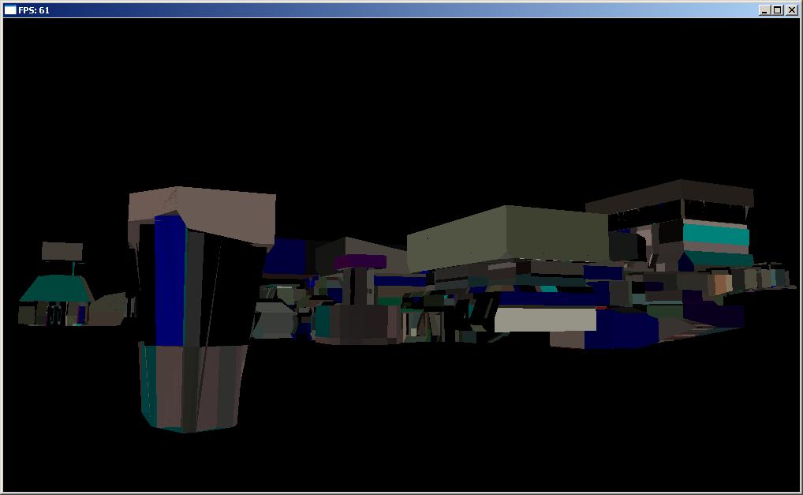This screenshot has height=495, width=803.
Task: Pick the bright teal stripe on right building
Action: (715, 235)
